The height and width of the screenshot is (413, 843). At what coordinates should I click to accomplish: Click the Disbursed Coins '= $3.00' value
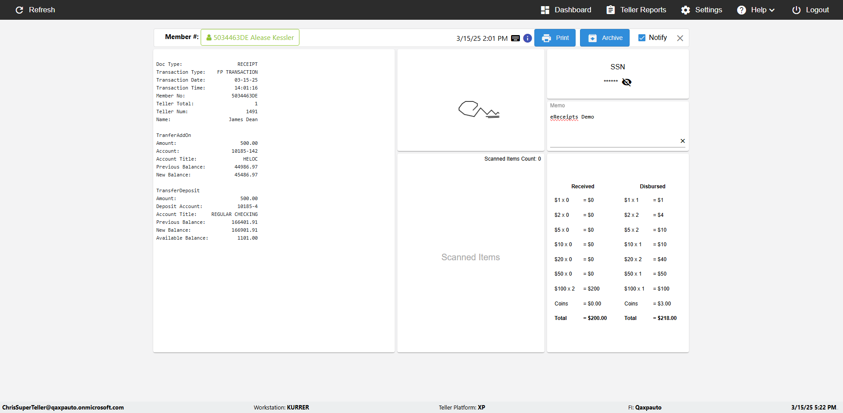coord(662,304)
